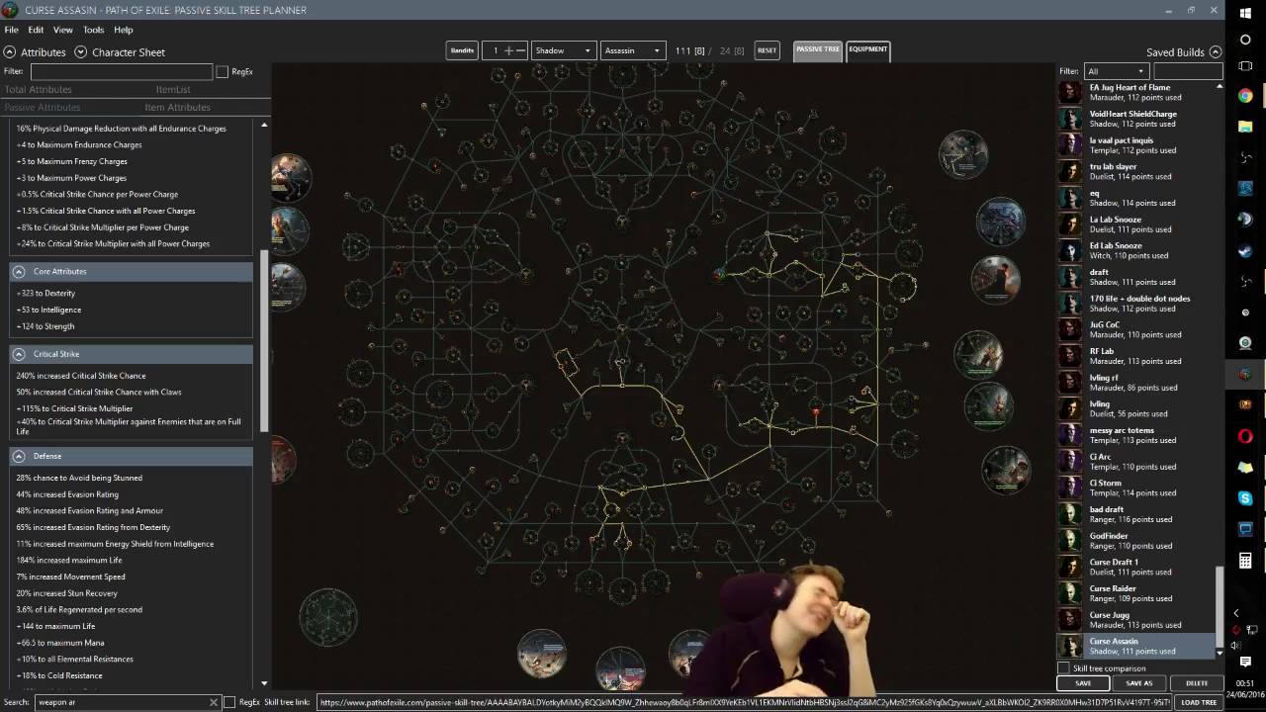Toggle the search RegEx checkbox
Screen dimensions: 1266x712
229,702
